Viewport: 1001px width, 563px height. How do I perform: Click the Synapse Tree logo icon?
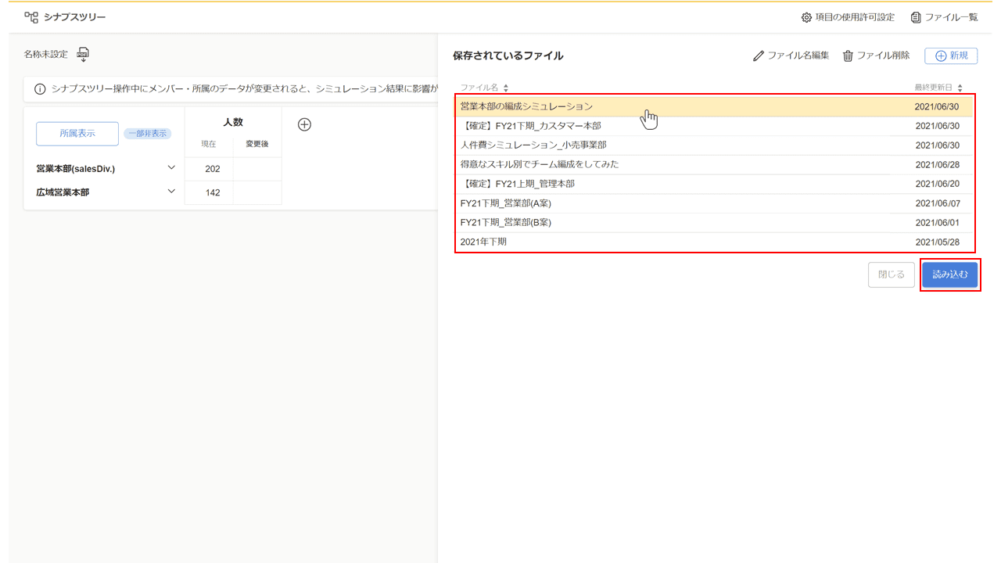(x=31, y=17)
